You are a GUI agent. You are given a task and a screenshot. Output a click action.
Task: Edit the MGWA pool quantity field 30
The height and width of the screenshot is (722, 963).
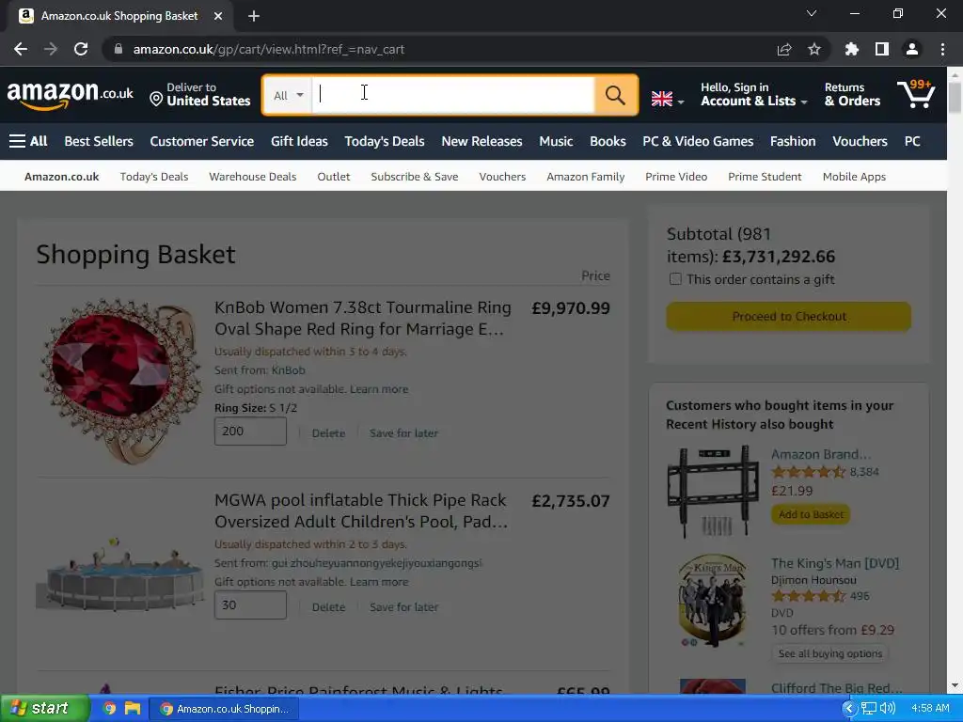(250, 605)
